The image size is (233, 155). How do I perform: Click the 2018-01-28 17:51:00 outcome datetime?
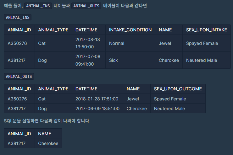click(x=97, y=99)
